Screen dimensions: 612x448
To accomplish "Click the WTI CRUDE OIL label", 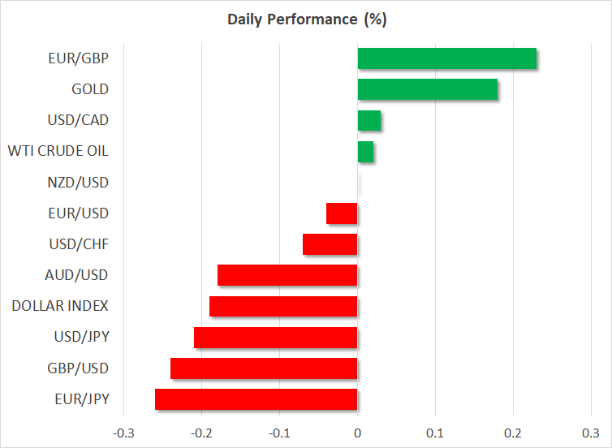I will pos(58,152).
